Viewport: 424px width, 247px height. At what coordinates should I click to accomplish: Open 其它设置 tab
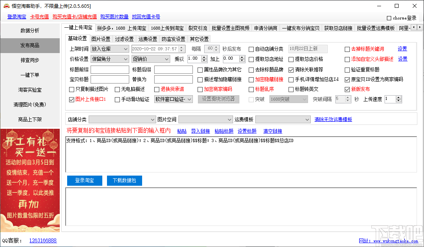[x=199, y=39]
